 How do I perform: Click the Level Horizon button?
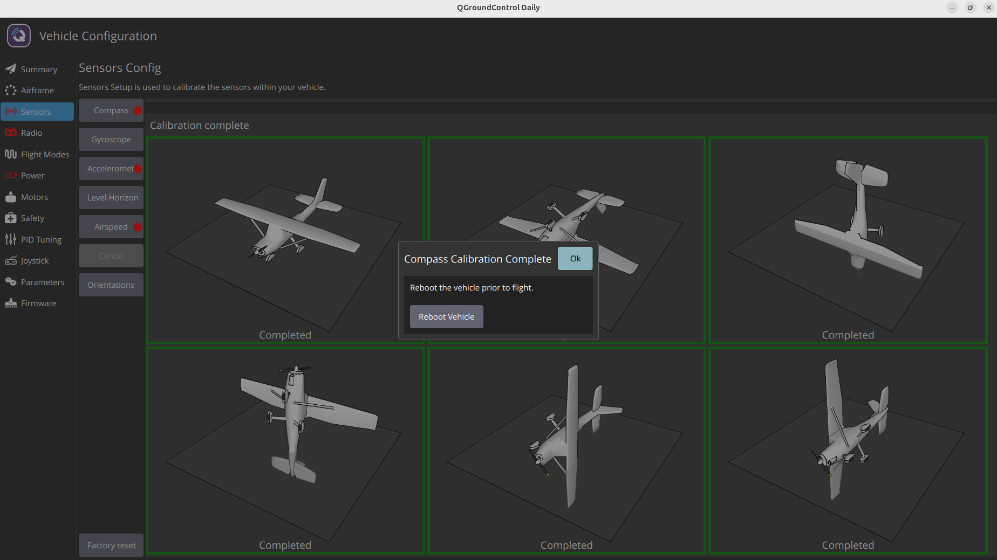[x=111, y=198]
